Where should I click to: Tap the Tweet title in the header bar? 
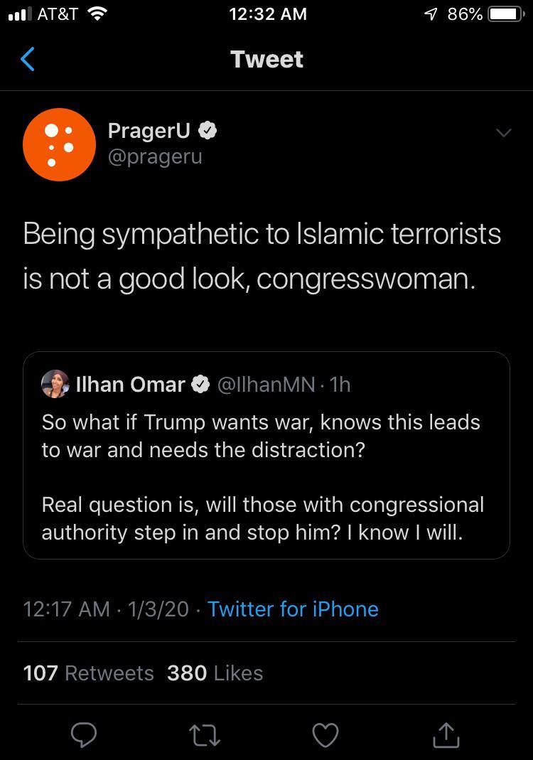point(266,60)
